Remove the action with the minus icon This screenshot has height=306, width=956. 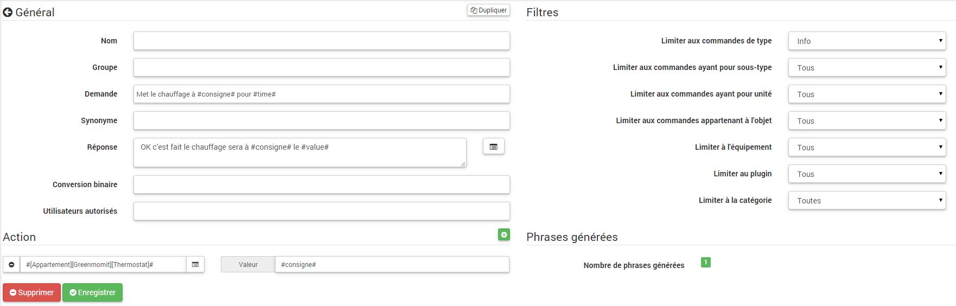point(11,265)
